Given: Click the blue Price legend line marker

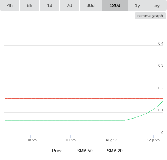Looking at the screenshot, I should click(48, 151).
